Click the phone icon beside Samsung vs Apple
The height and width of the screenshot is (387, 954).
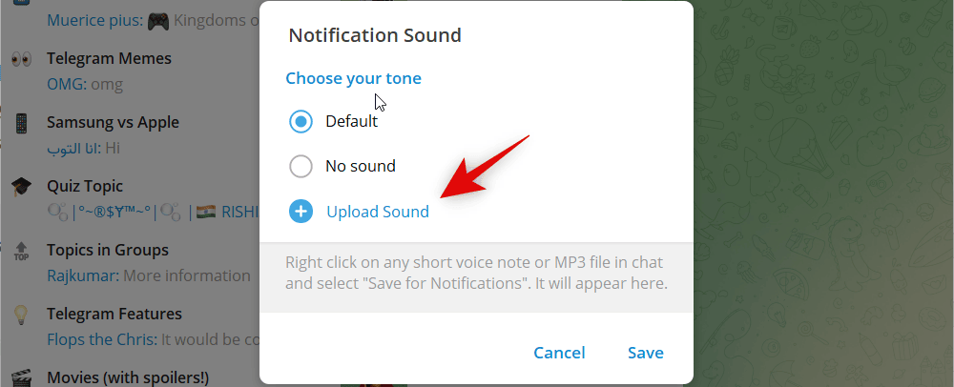(20, 123)
